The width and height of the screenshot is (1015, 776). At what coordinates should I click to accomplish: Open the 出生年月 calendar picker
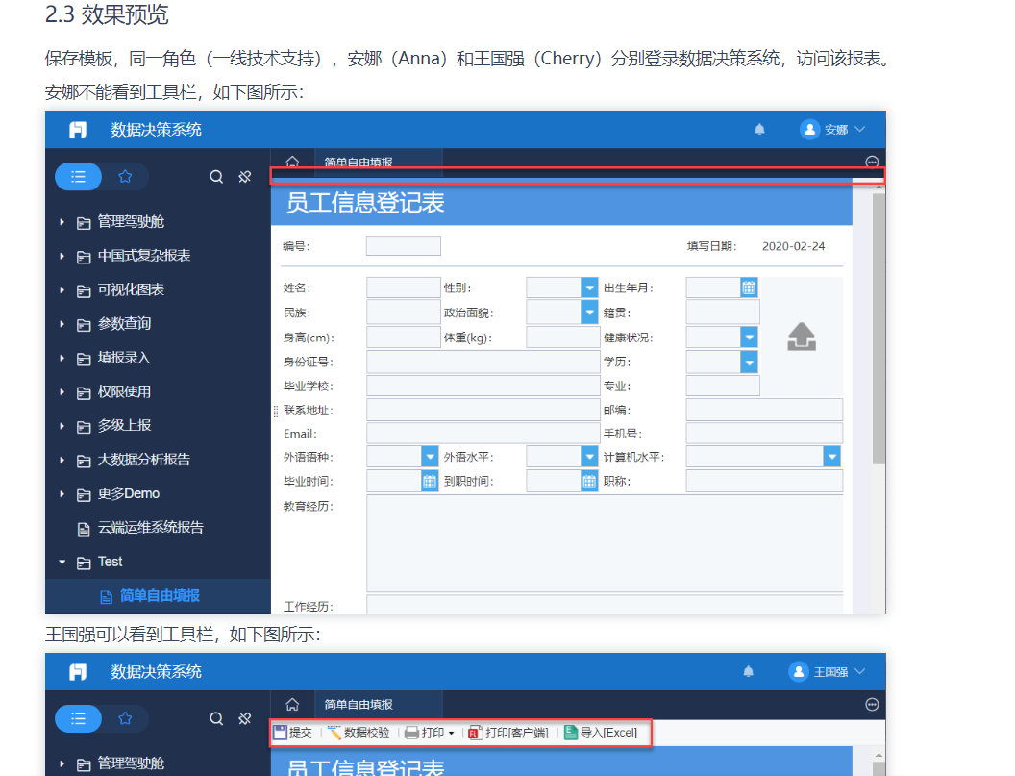click(749, 288)
